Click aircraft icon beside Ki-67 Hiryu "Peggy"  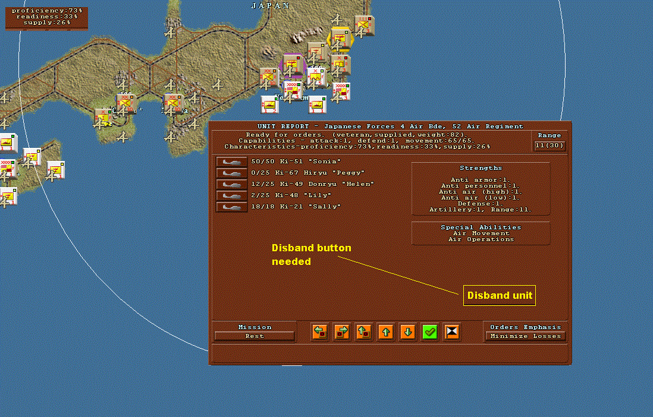(232, 173)
